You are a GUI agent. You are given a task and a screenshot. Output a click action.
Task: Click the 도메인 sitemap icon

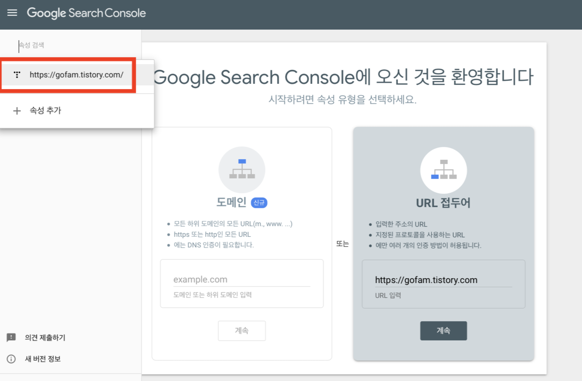242,169
